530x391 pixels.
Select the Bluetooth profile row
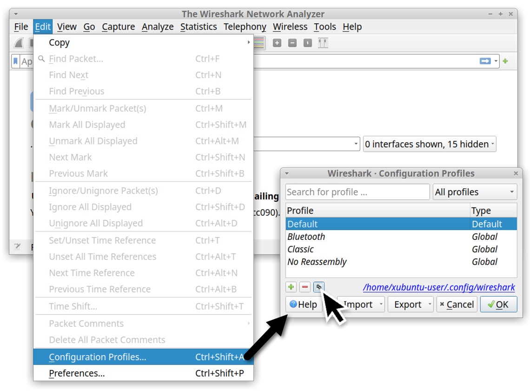401,237
